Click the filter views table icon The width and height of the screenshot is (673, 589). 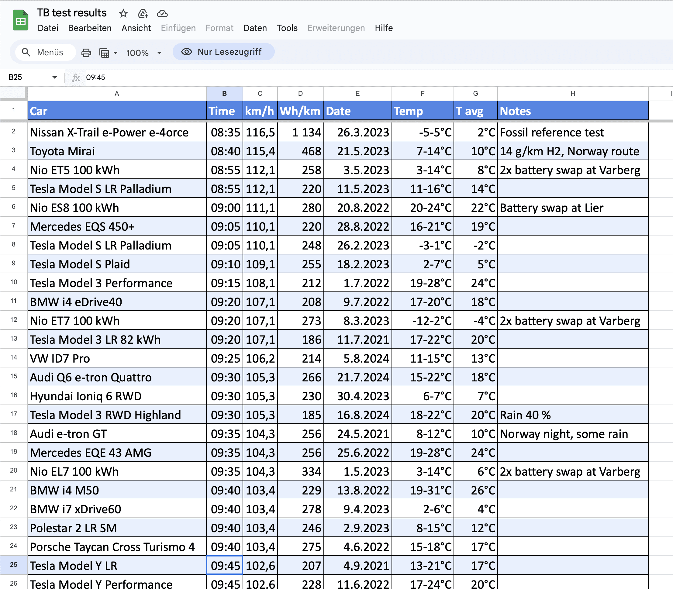[104, 53]
